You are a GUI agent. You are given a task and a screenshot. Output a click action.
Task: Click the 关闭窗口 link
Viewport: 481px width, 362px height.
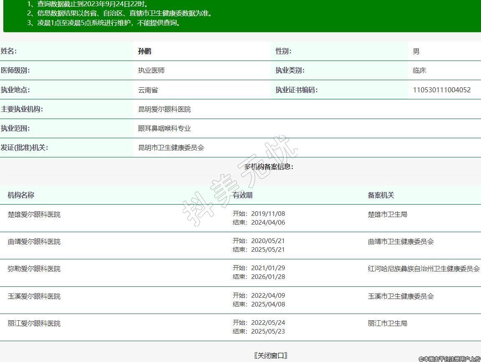pyautogui.click(x=271, y=355)
